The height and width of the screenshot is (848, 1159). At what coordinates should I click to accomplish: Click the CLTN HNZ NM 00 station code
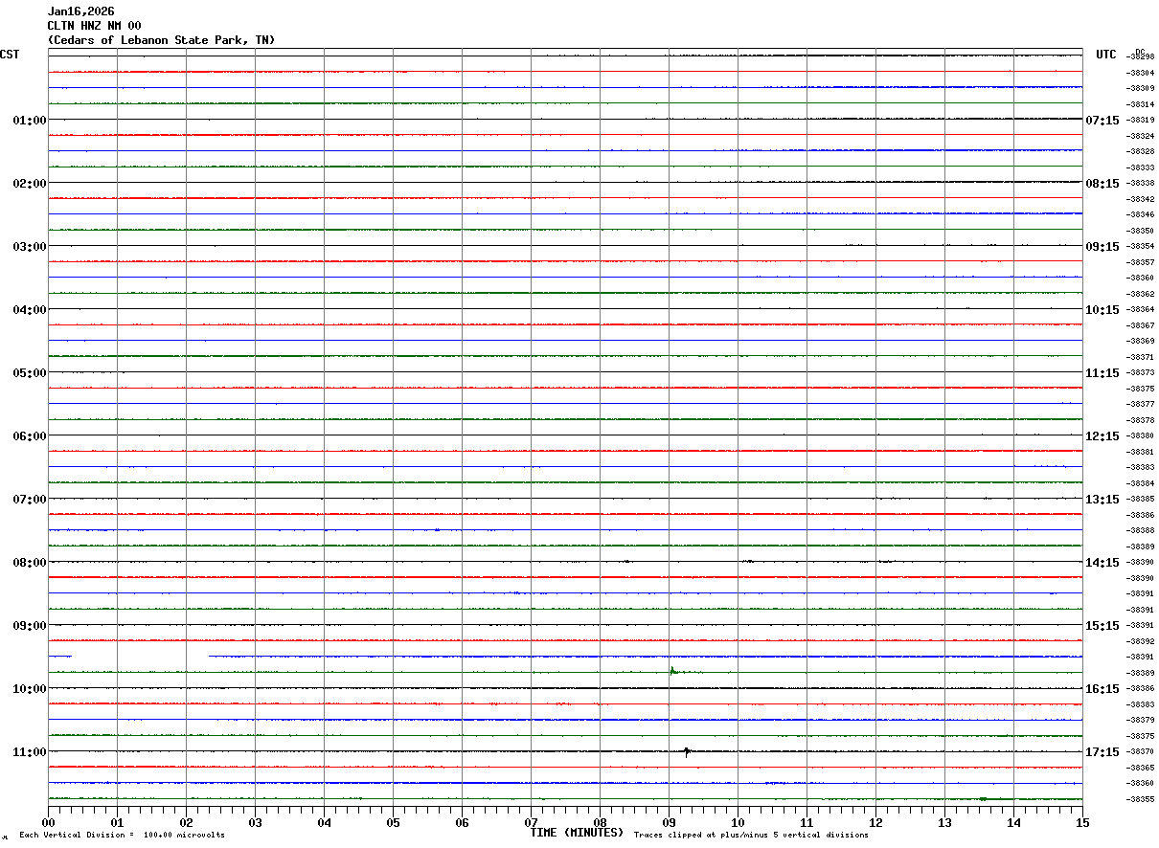(x=94, y=26)
